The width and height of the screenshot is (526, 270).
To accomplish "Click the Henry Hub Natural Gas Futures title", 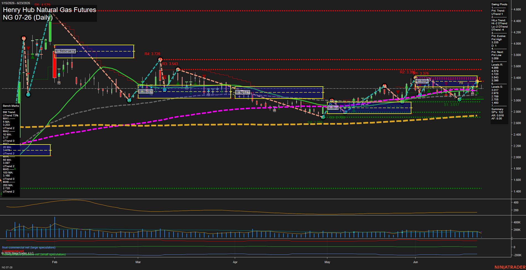I will click(x=49, y=10).
